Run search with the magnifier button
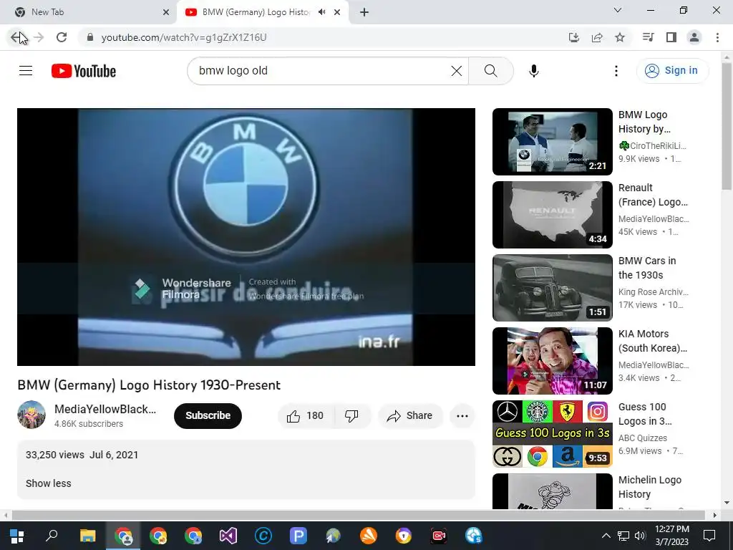Screen dimensions: 733x550 coord(490,71)
